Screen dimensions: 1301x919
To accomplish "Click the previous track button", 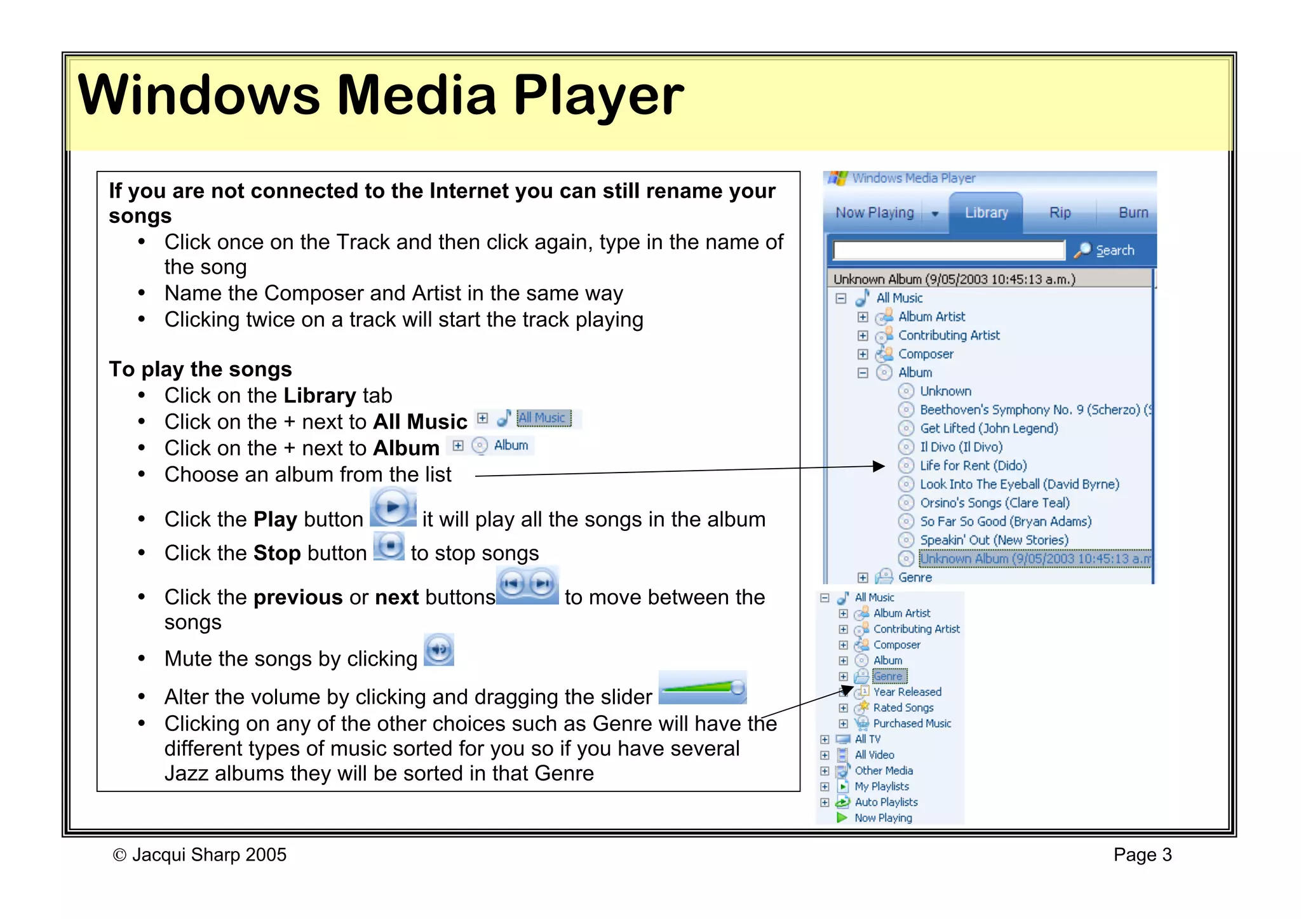I will click(x=512, y=583).
